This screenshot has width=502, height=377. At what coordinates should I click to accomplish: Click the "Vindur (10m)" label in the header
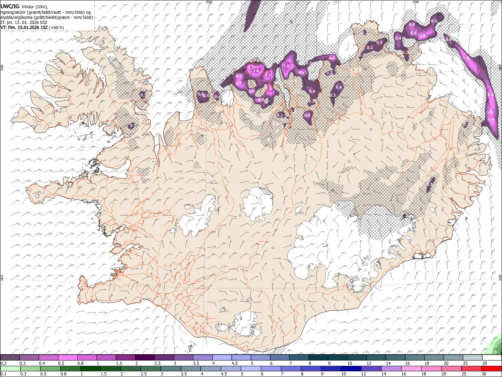[x=34, y=7]
